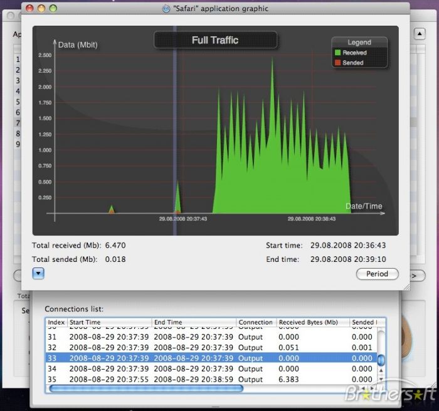Click the Period button

point(377,274)
